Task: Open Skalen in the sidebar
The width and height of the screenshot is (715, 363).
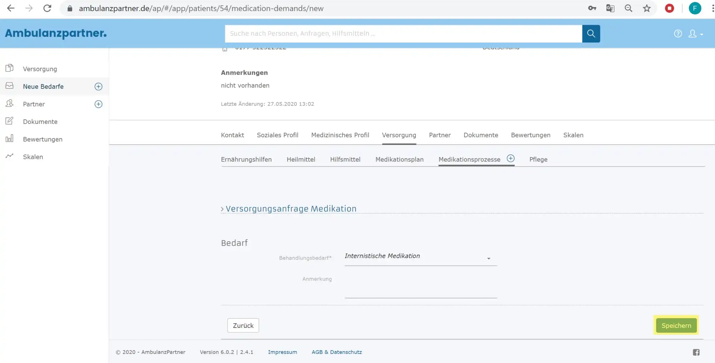Action: click(33, 157)
